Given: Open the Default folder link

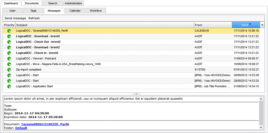Looking at the screenshot, I should [x=21, y=128].
